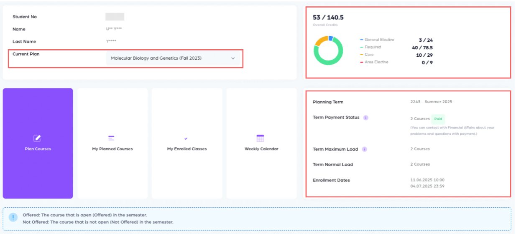Click info icon beside Term Payment Status
This screenshot has width=516, height=234.
coord(365,118)
